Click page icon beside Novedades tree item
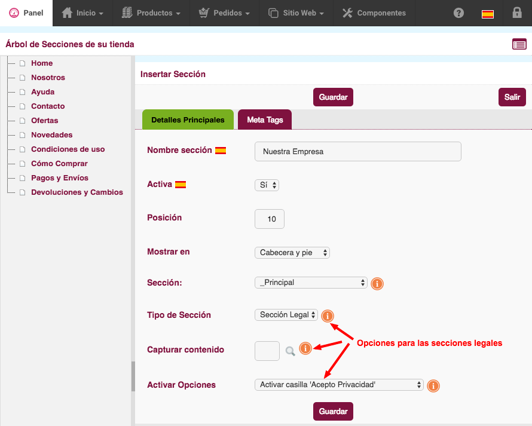The width and height of the screenshot is (532, 426). click(22, 135)
